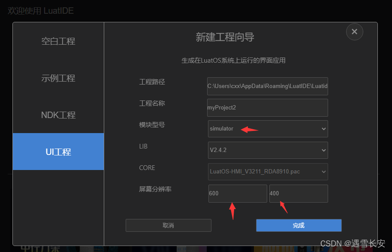The height and width of the screenshot is (252, 392).
Task: Open the 模块型号 simulator dropdown
Action: [268, 129]
